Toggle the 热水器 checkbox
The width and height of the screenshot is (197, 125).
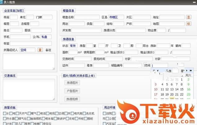5,119
